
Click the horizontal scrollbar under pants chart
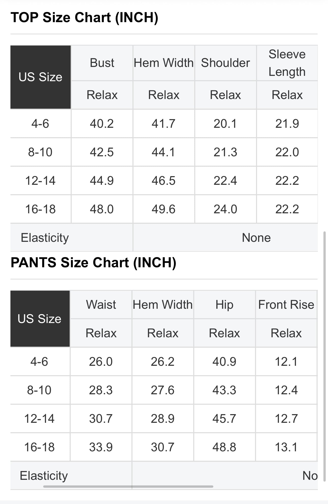(x=128, y=486)
